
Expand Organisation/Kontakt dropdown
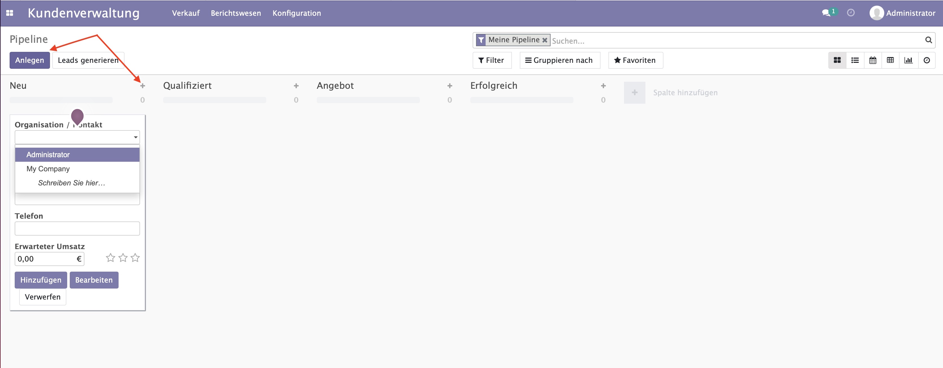(x=135, y=137)
